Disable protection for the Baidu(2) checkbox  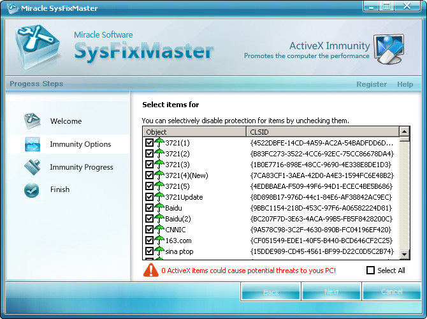click(149, 219)
